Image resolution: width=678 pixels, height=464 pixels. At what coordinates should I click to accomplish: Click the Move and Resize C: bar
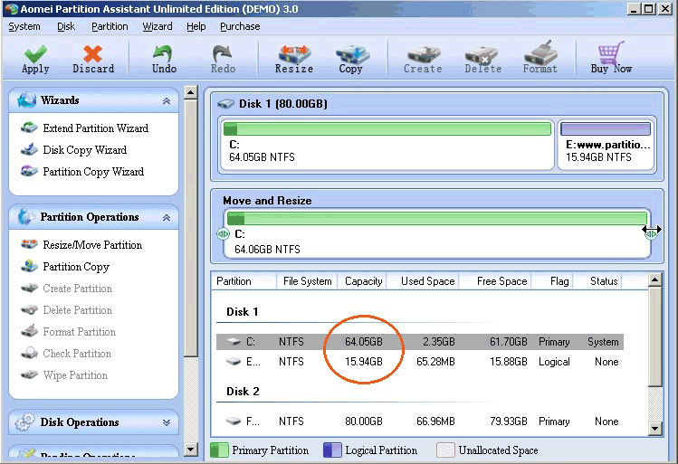click(x=436, y=218)
